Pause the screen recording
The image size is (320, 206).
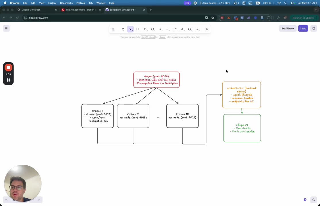tap(8, 80)
